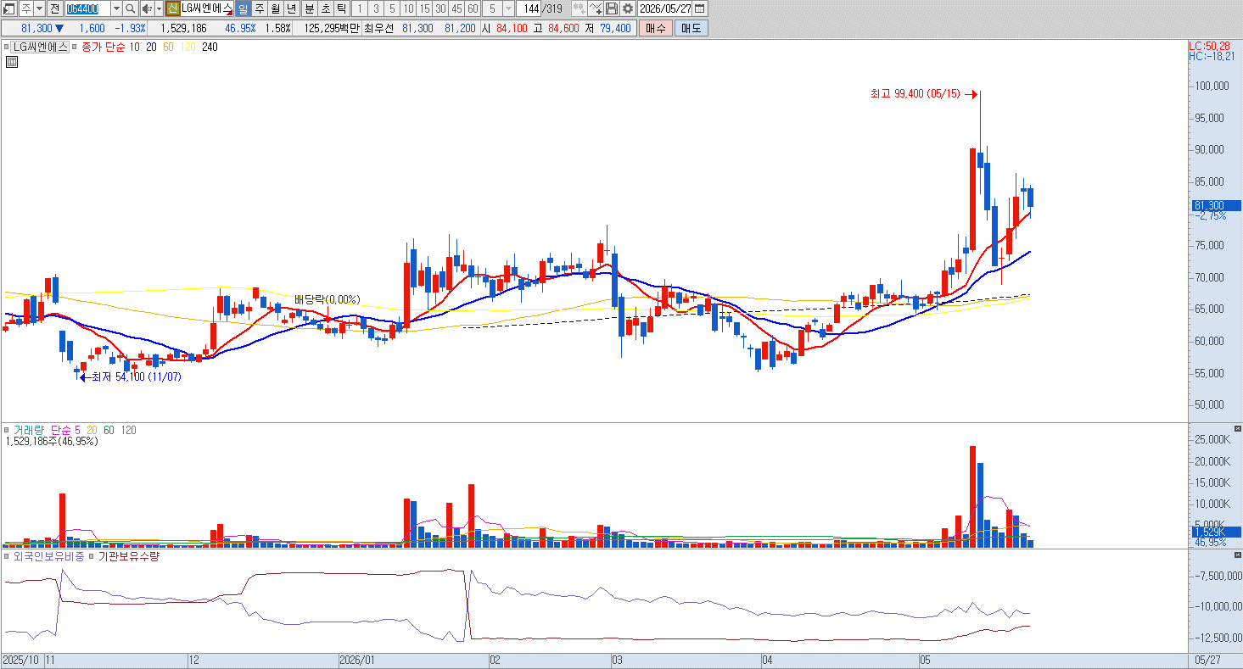Click the blue 매도 sell button
The width and height of the screenshot is (1243, 669).
tap(691, 28)
